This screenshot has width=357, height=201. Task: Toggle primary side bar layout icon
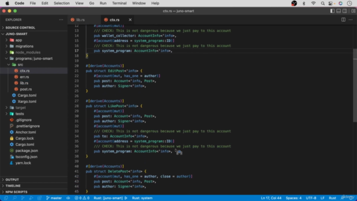tap(332, 11)
